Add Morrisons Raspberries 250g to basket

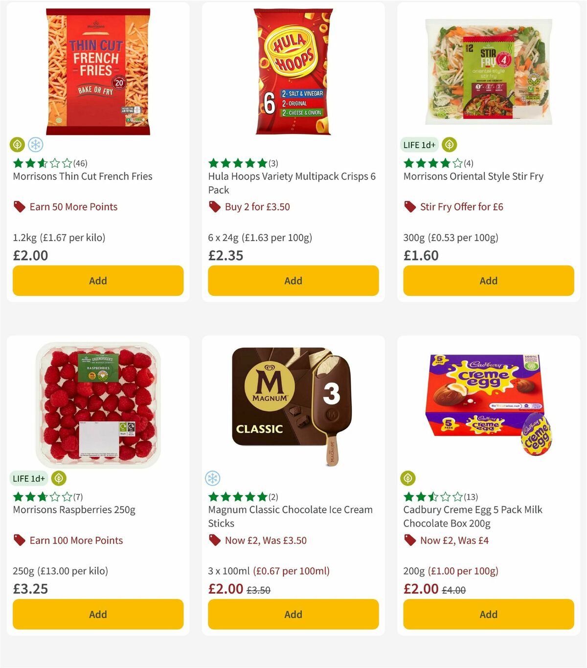(98, 614)
